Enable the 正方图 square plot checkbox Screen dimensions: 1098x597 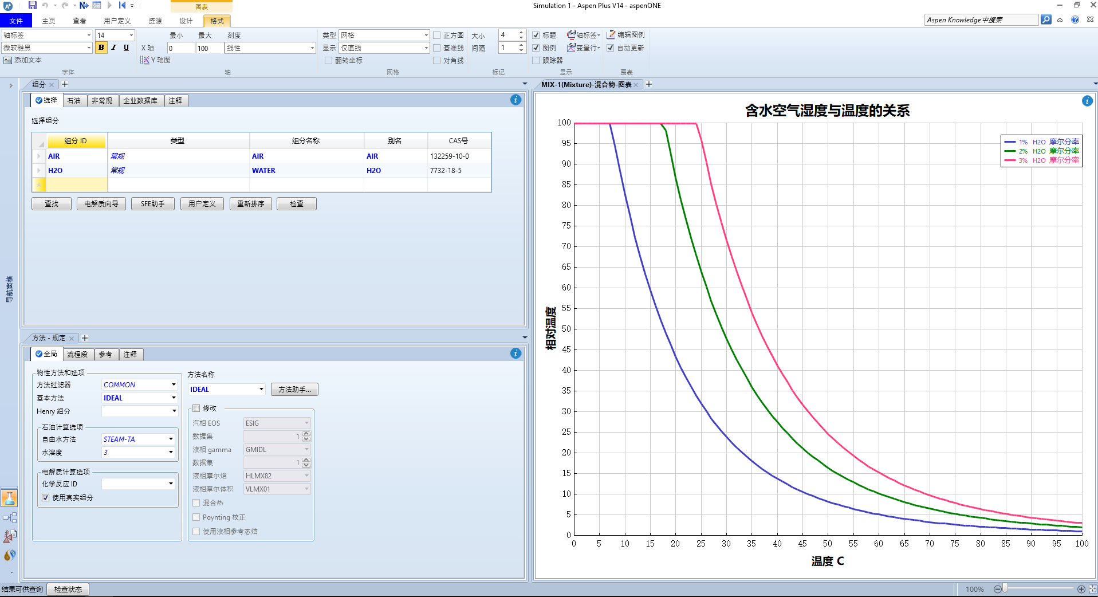(x=437, y=35)
